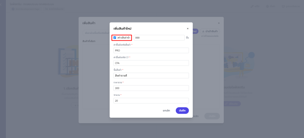Uncheck the สร้างสินค้าซ้ำ checkbox
Viewport: 304px width, 138px height.
(x=115, y=38)
